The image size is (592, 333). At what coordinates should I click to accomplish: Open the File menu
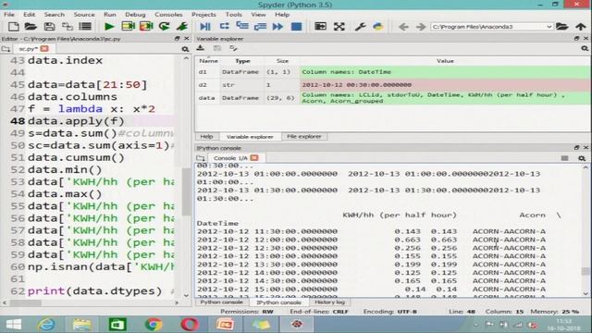tap(9, 15)
